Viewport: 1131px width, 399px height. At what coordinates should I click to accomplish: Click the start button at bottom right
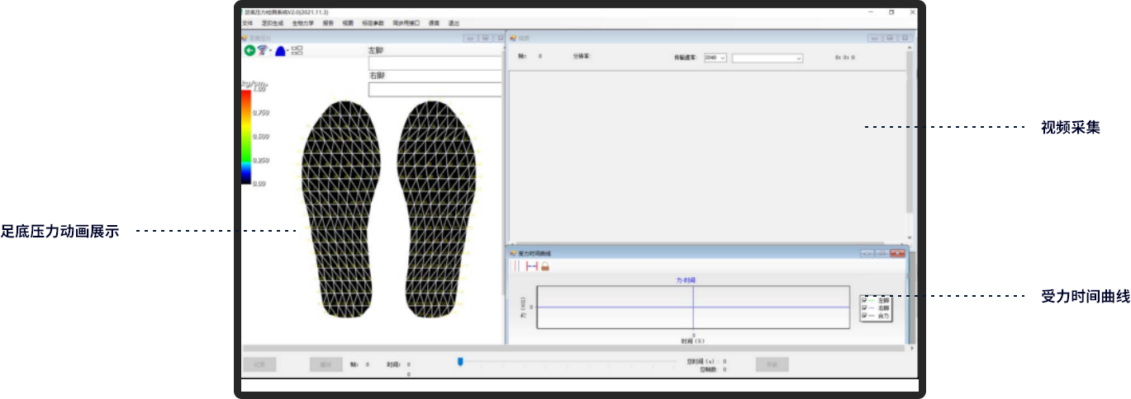pos(772,364)
